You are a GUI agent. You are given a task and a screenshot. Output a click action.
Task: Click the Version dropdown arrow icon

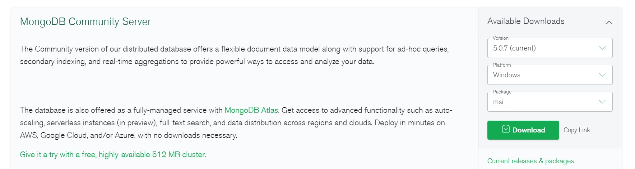[x=602, y=48]
